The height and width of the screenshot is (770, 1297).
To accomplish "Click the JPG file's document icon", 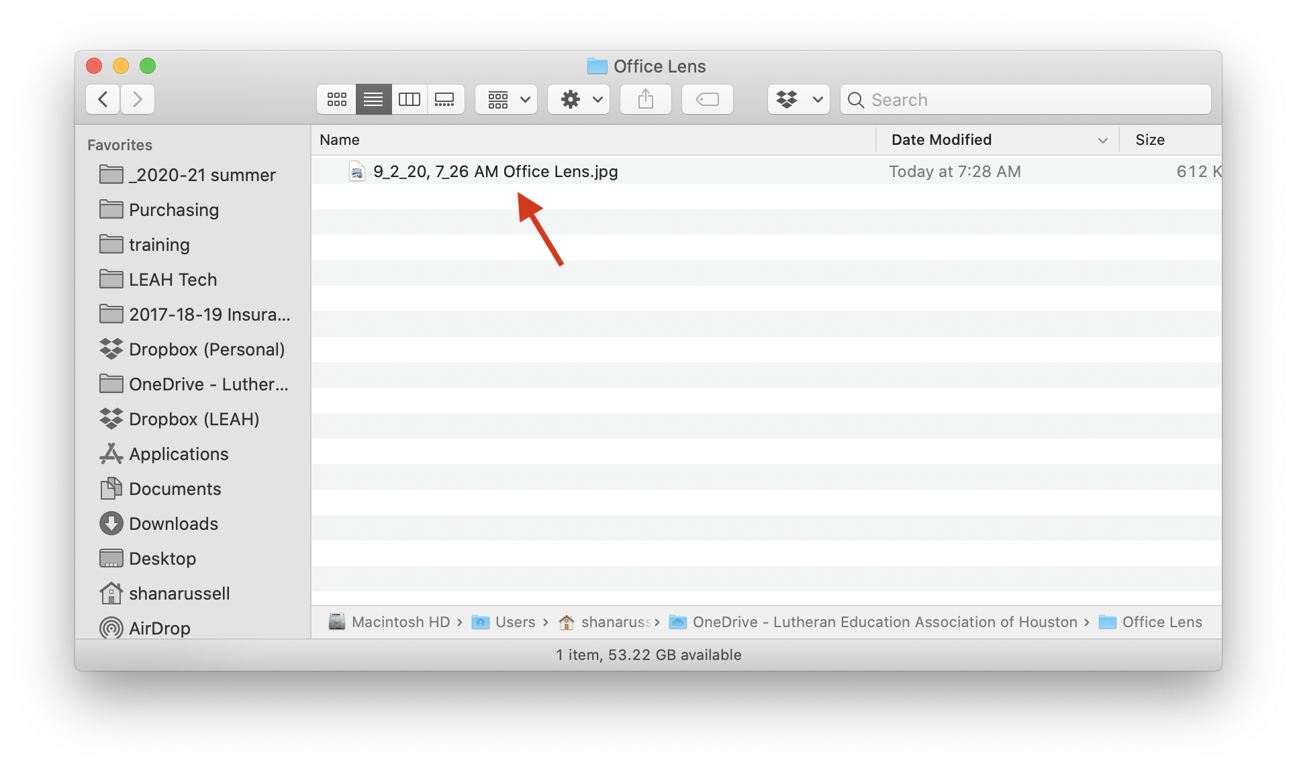I will 356,172.
